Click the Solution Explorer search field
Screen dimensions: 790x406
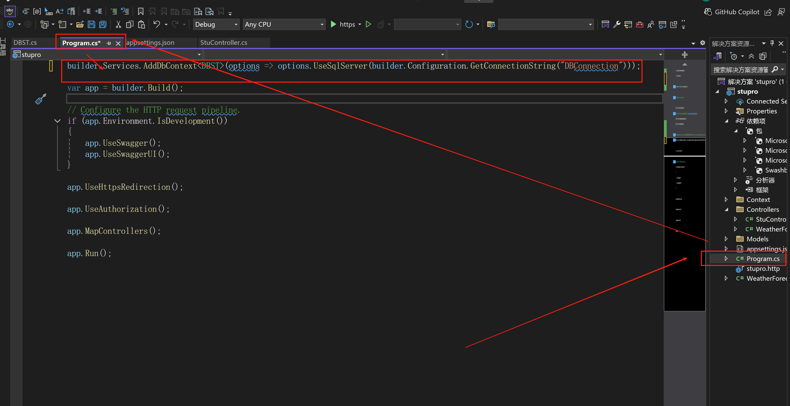(x=741, y=70)
